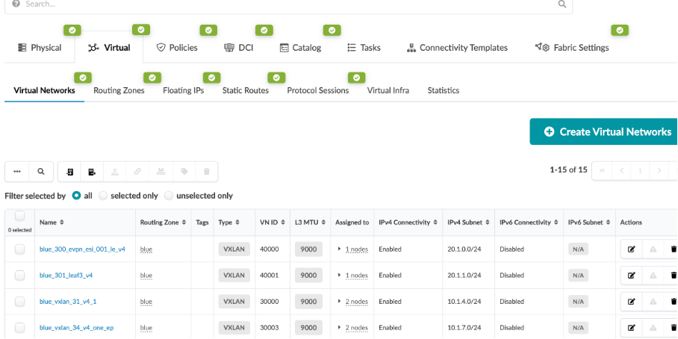678x339 pixels.
Task: Delete the blue_301_leaf3_v4 virtual network
Action: tap(673, 276)
